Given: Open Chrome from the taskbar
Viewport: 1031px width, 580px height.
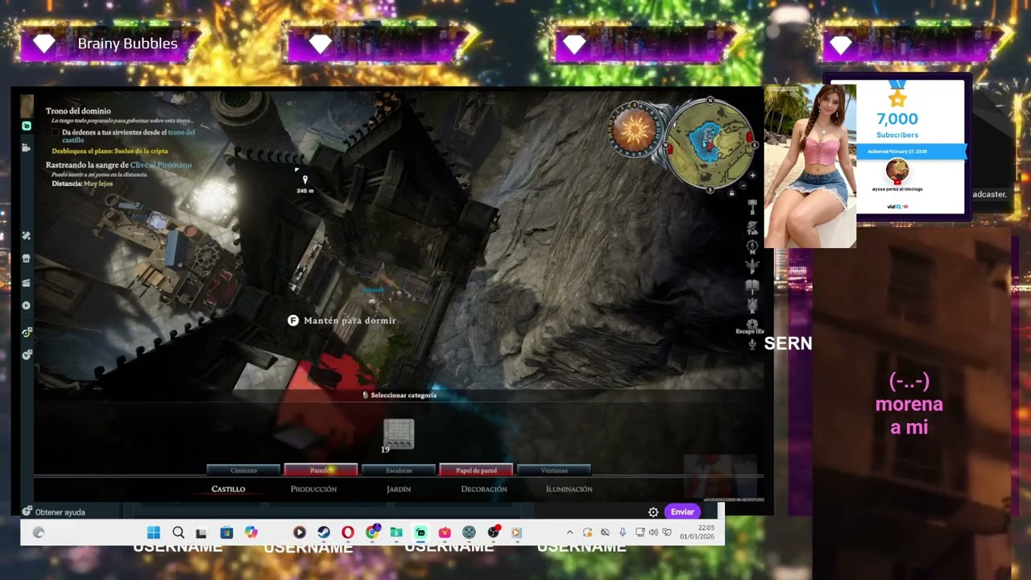Looking at the screenshot, I should point(372,532).
